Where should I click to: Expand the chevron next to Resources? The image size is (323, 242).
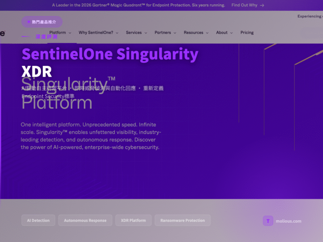(207, 33)
